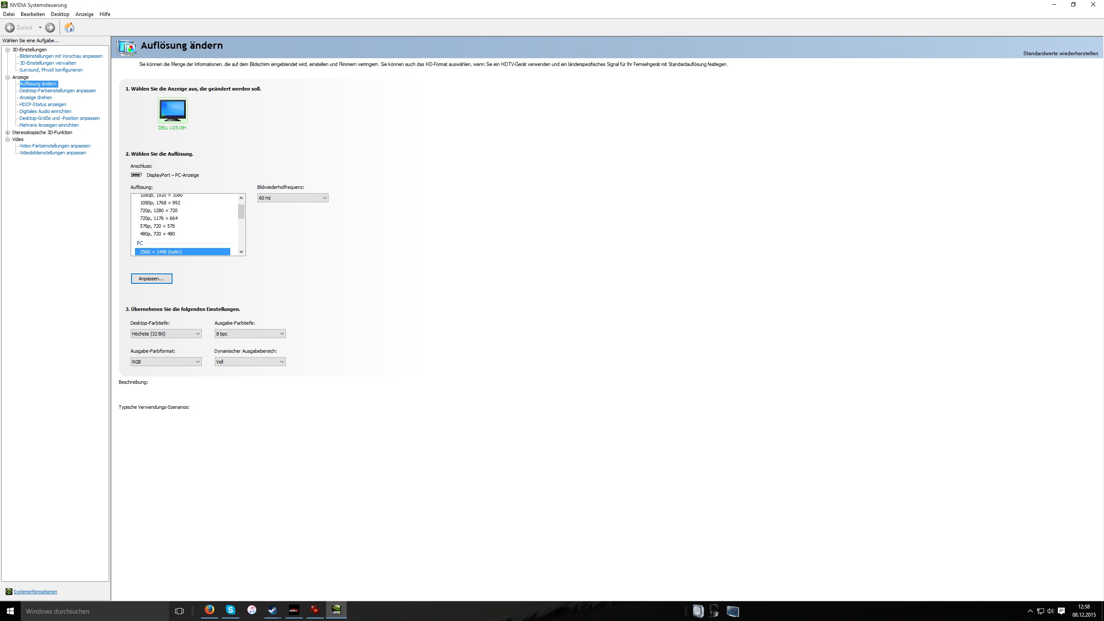Click Standardwerte wiederherstellen link
The width and height of the screenshot is (1104, 621).
click(1060, 53)
